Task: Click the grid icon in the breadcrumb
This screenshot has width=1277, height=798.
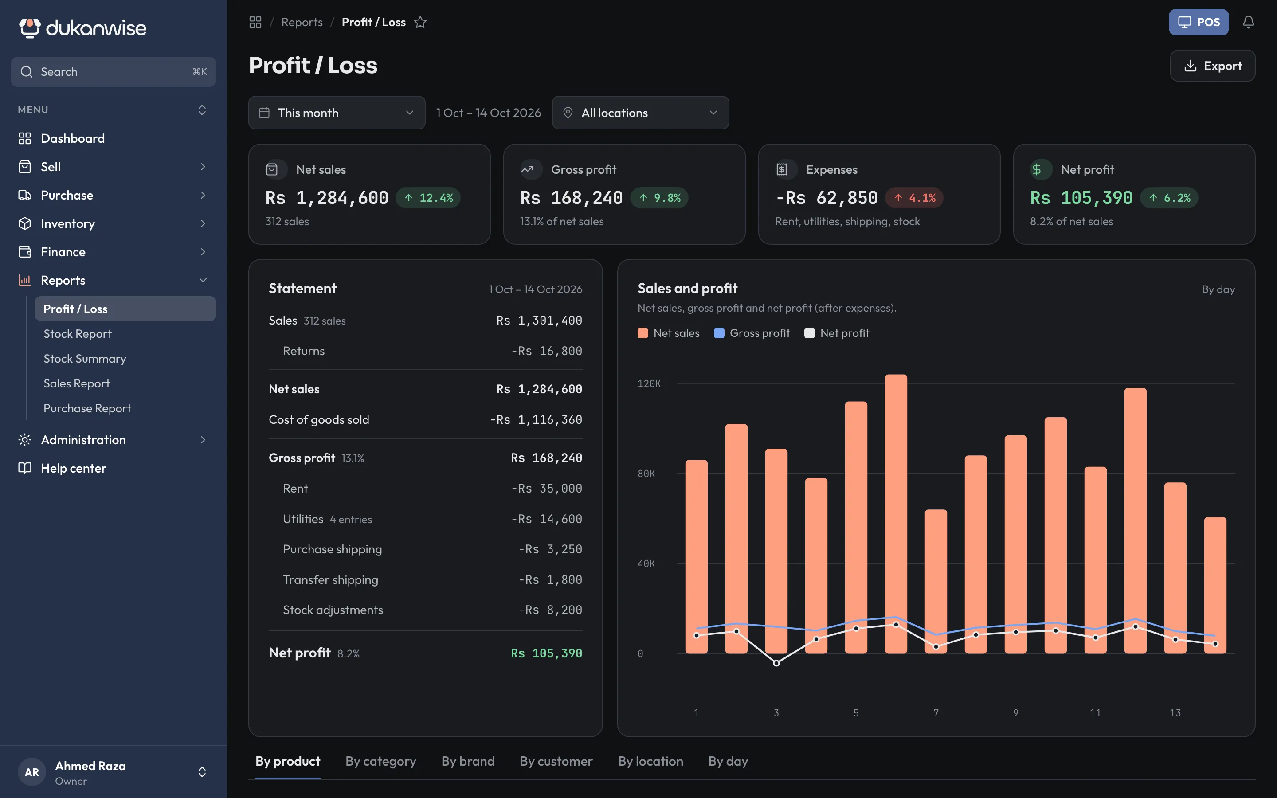Action: click(255, 22)
